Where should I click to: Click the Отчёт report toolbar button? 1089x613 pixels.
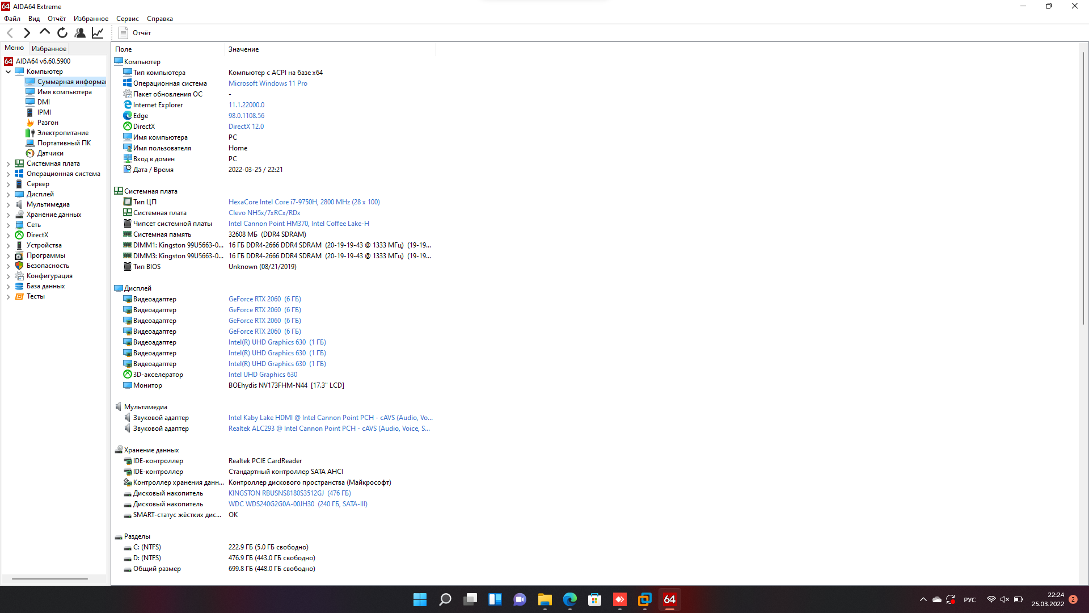(134, 33)
